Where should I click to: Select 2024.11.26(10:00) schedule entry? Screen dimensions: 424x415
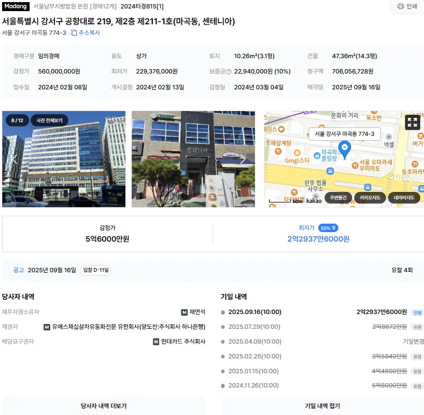tap(253, 385)
